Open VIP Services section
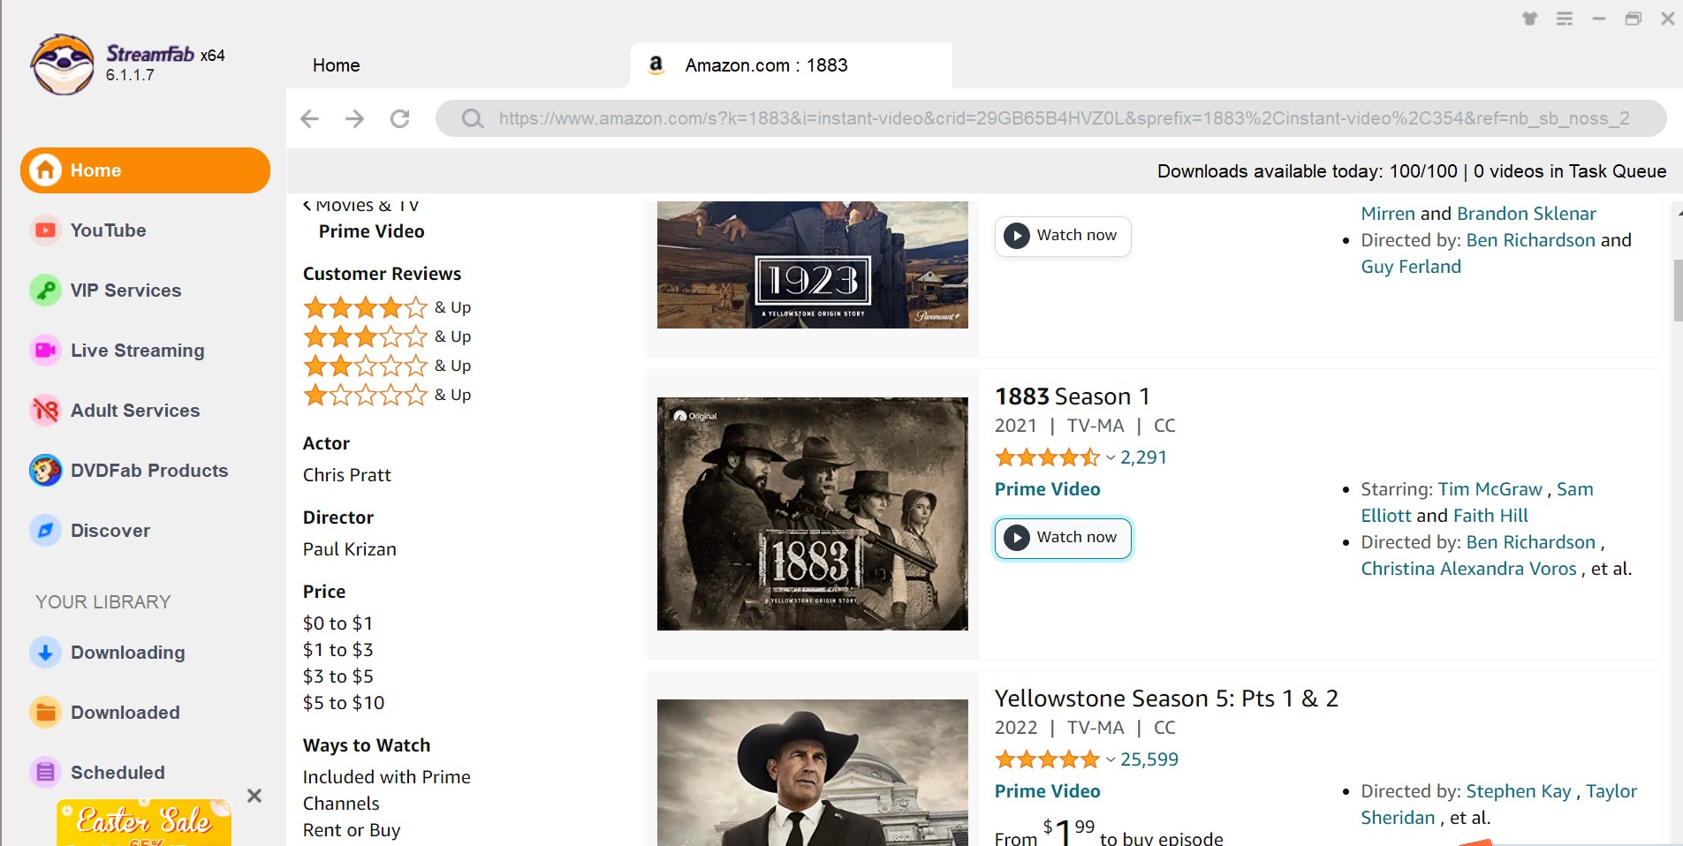Image resolution: width=1683 pixels, height=846 pixels. [125, 291]
